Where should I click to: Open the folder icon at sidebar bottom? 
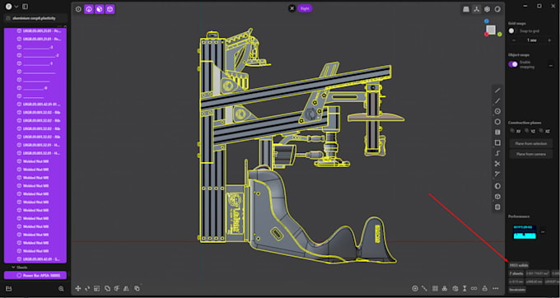point(9,289)
